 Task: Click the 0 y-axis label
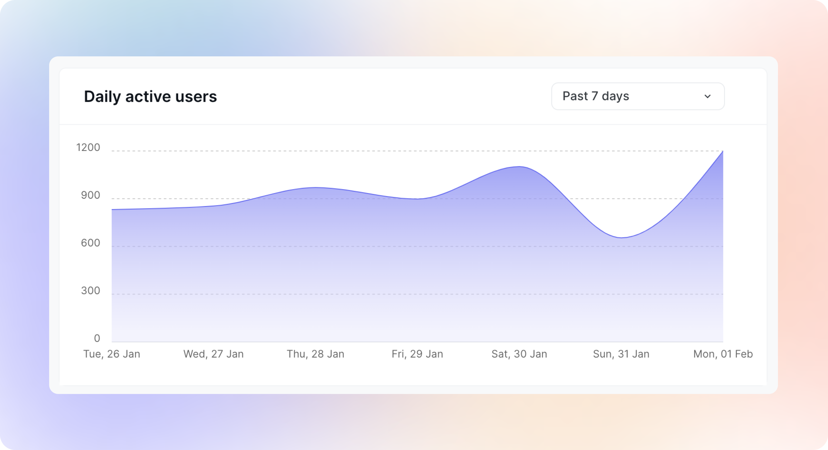click(97, 338)
